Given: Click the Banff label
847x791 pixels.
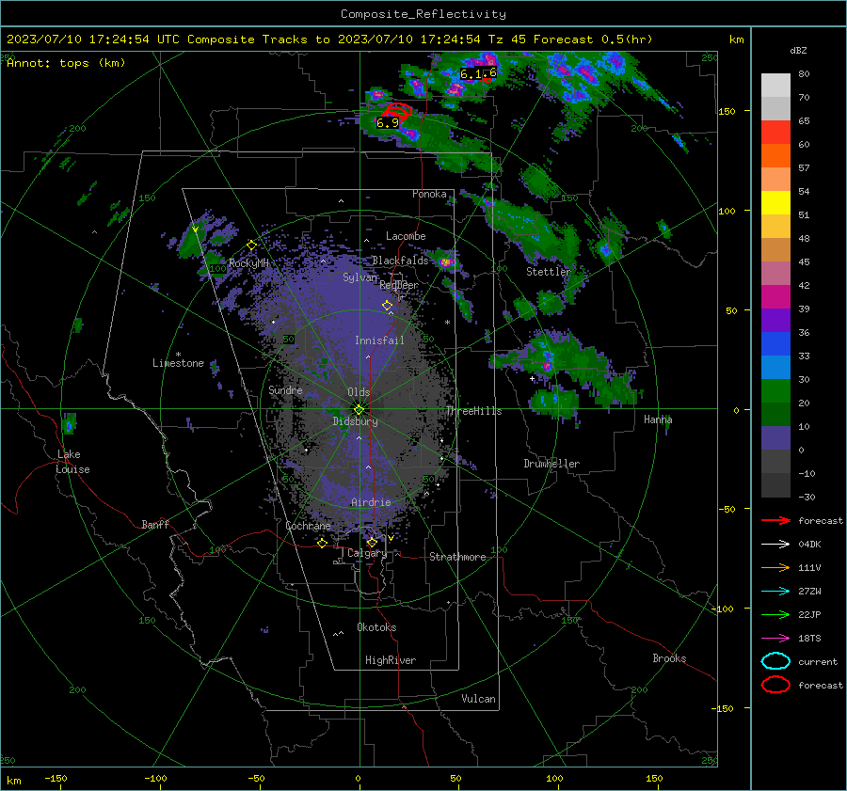Looking at the screenshot, I should click(155, 524).
